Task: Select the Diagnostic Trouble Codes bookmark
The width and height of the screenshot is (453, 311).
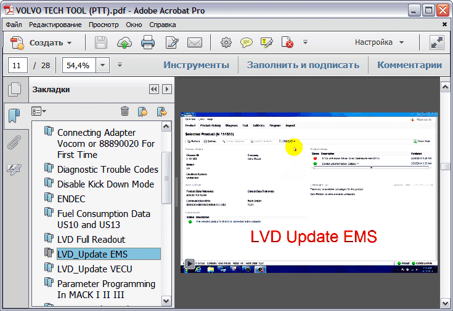Action: point(107,169)
